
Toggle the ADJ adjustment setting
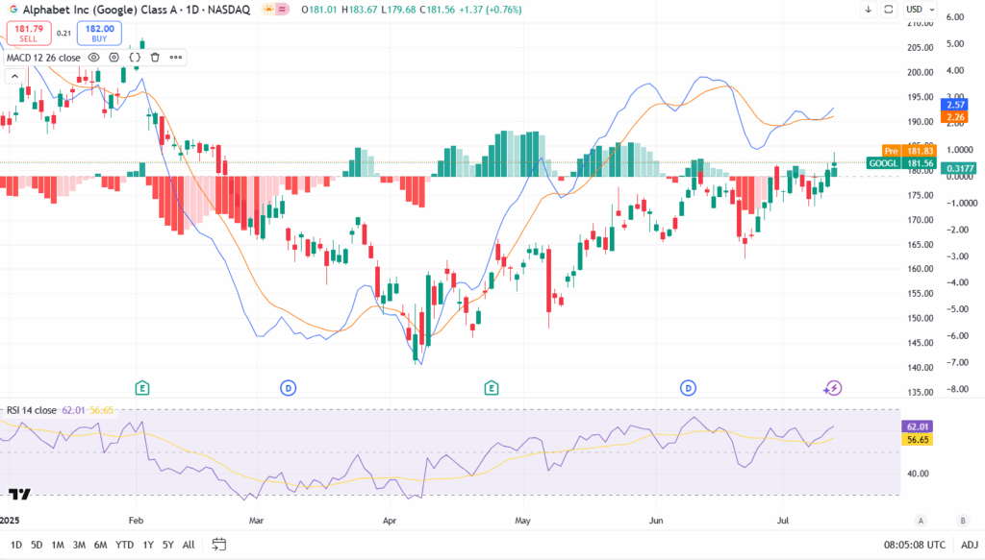point(970,545)
